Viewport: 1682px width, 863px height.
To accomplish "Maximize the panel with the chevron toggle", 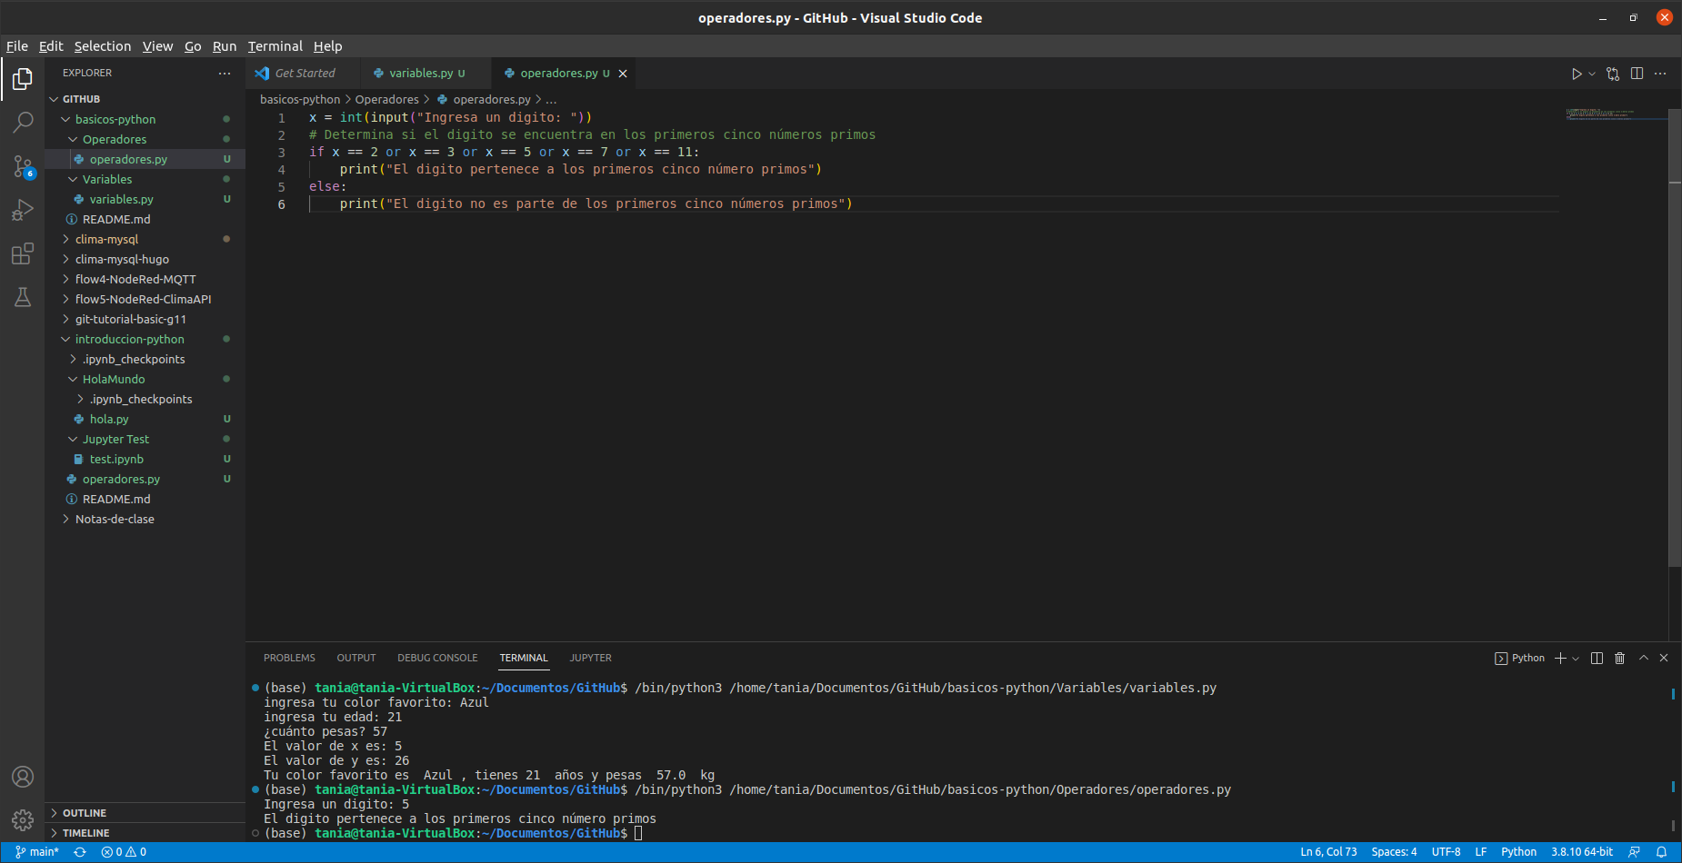I will (x=1643, y=658).
